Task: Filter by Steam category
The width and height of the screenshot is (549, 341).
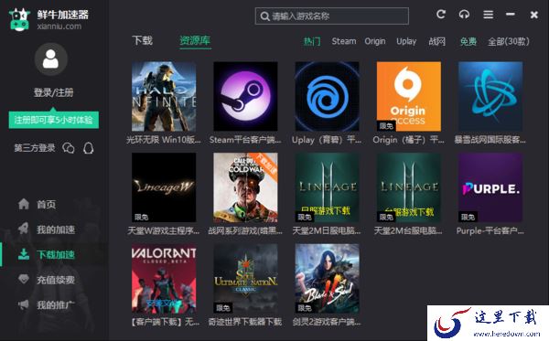Action: [x=344, y=41]
